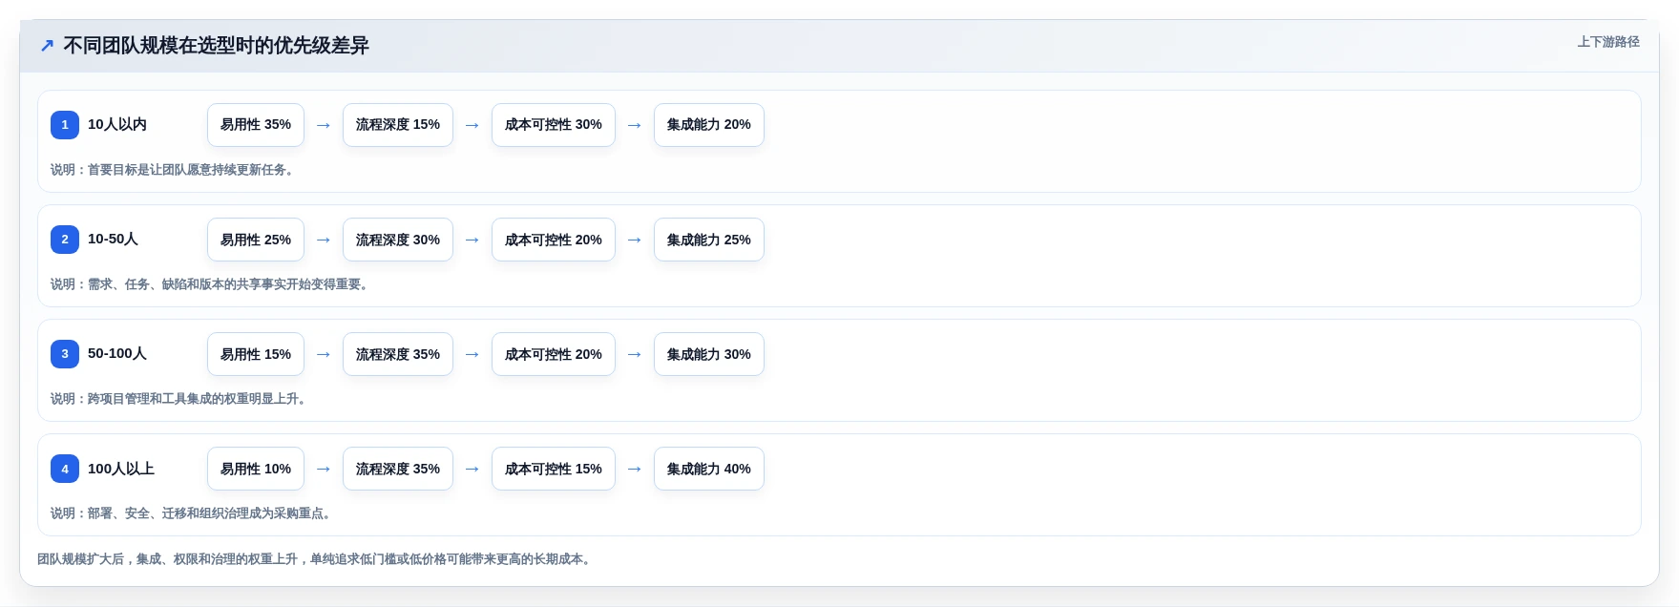Select the number 3 badge for 50-100人

[x=65, y=354]
